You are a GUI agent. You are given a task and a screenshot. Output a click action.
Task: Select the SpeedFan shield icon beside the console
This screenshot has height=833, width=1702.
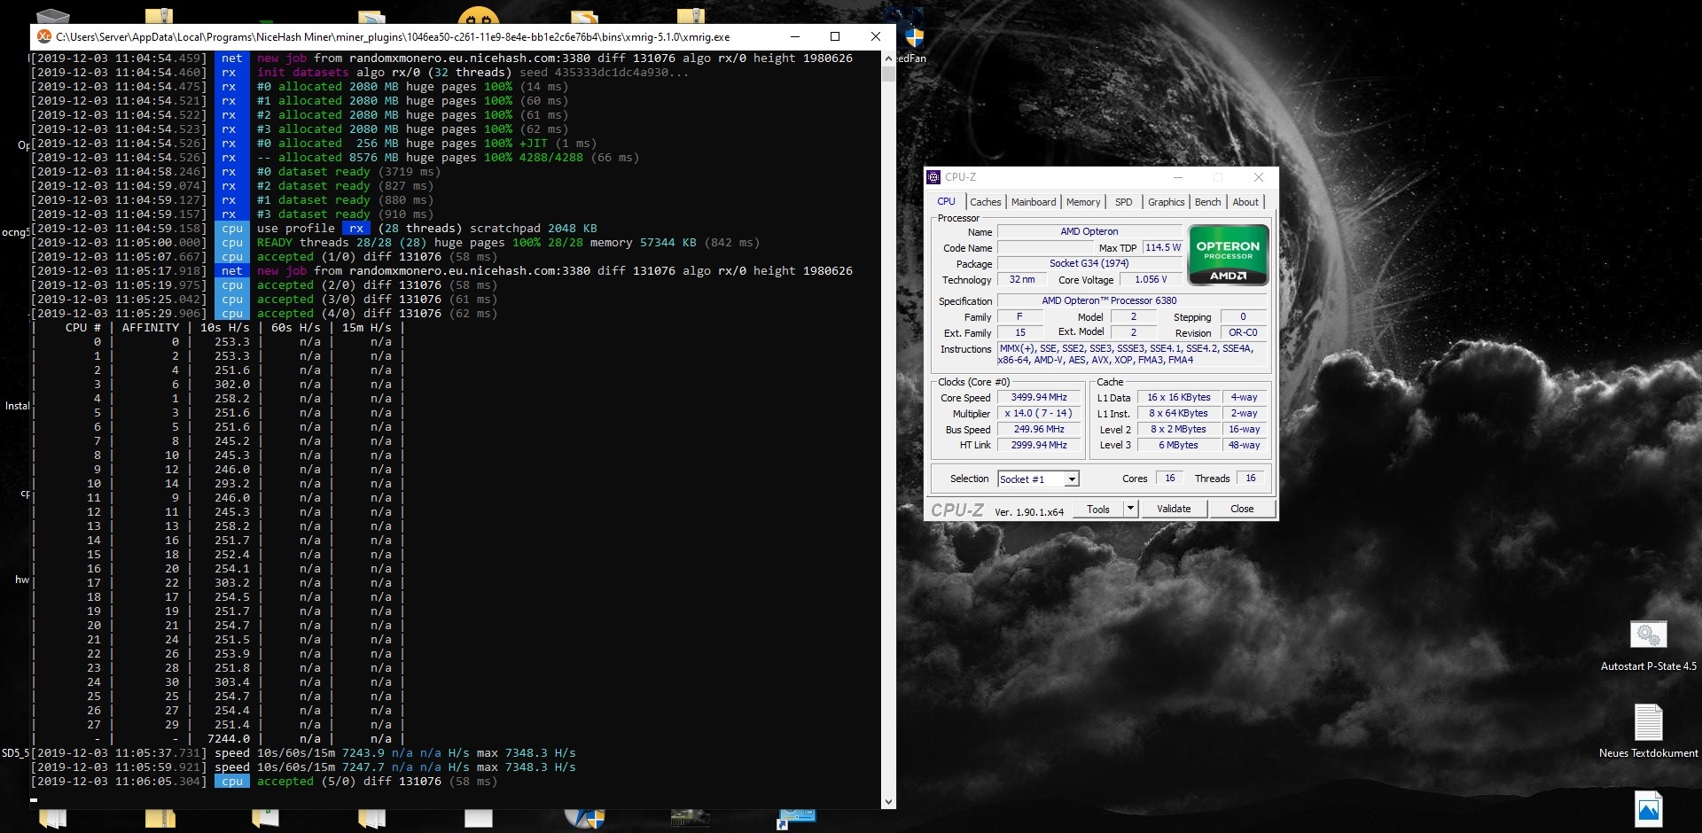(x=914, y=38)
